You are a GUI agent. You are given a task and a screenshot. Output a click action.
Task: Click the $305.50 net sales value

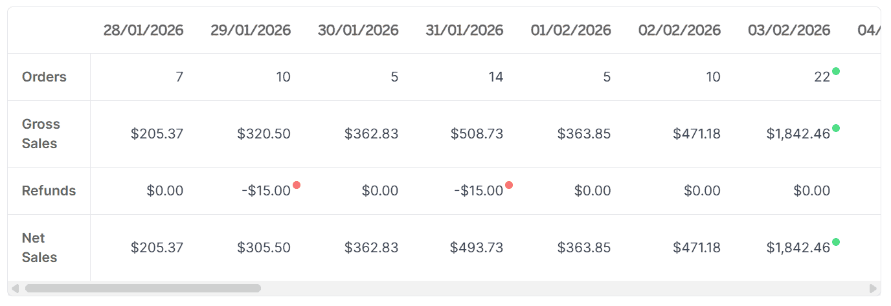tap(264, 248)
